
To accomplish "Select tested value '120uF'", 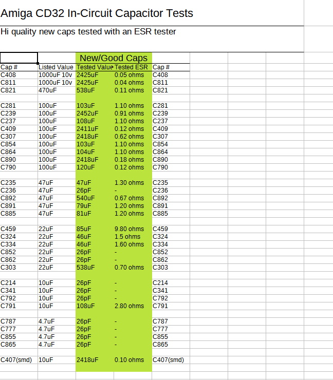I will [x=86, y=167].
